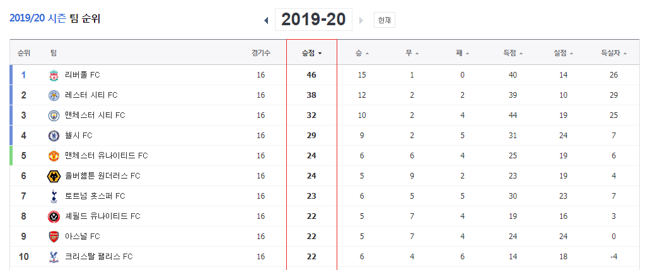Screen dimensions: 650x270
Task: Sort standings by 득점 (goals for) column
Action: [513, 53]
